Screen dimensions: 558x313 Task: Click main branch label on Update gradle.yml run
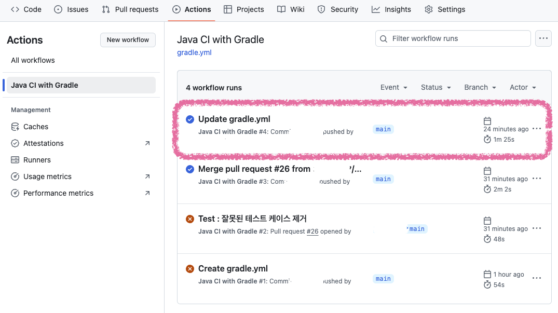point(383,129)
